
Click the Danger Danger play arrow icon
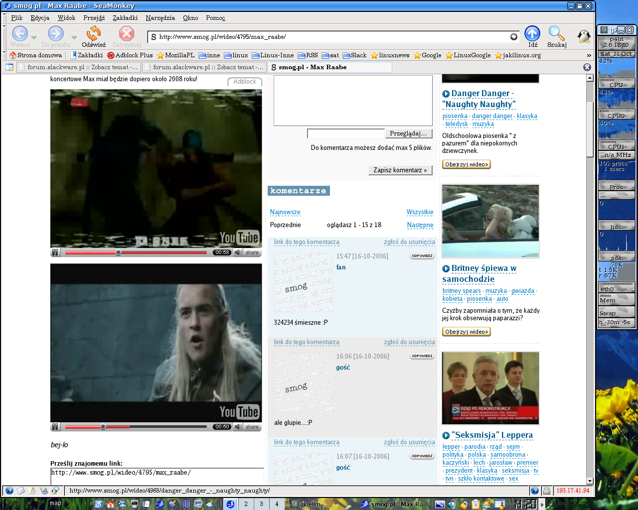coord(446,94)
